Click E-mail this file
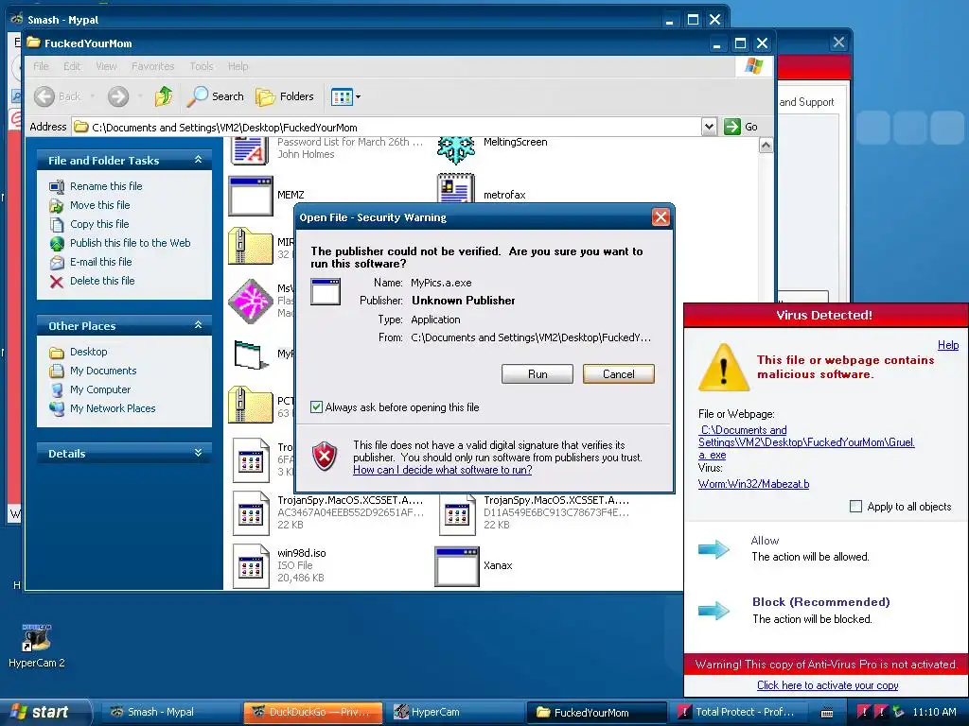The height and width of the screenshot is (726, 969). pyautogui.click(x=100, y=262)
